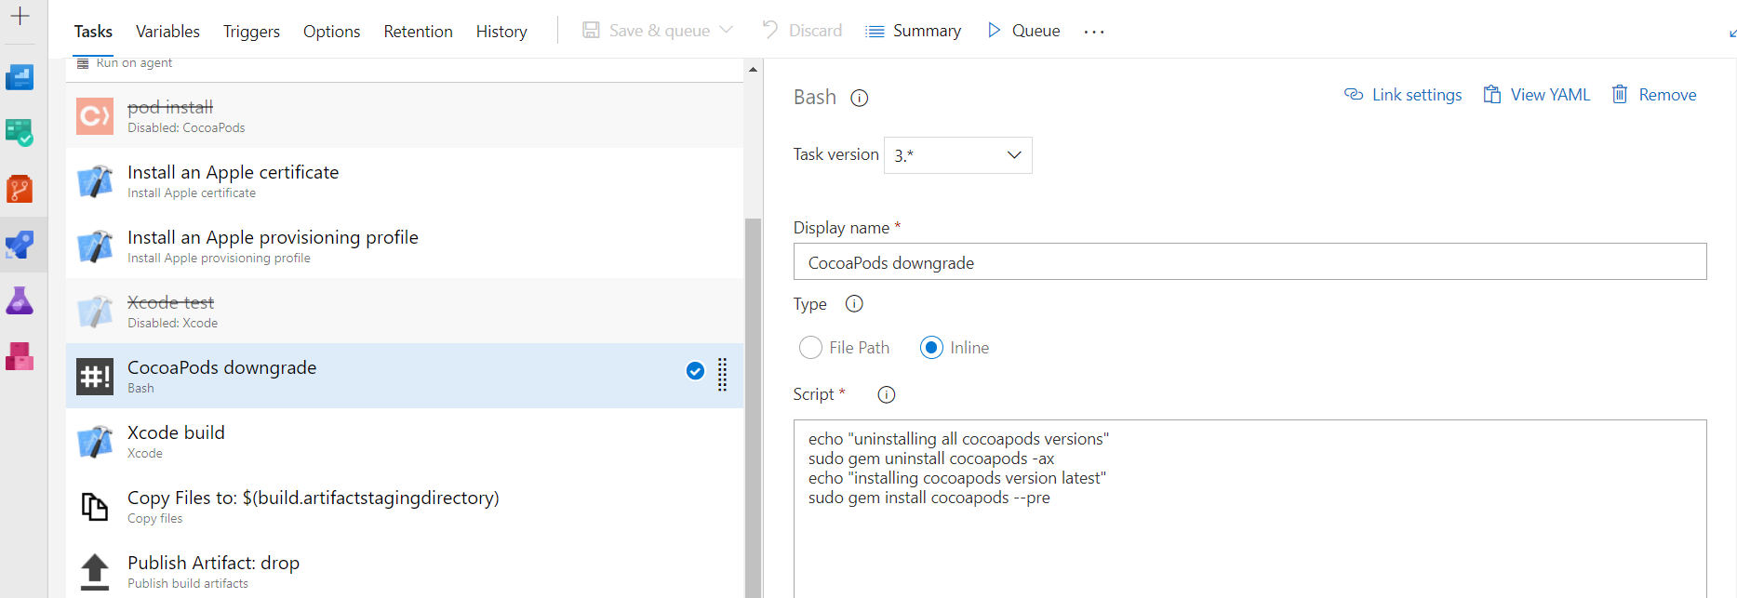Viewport: 1737px width, 598px height.
Task: Open Azure Pipelines sidebar icon
Action: 20,246
